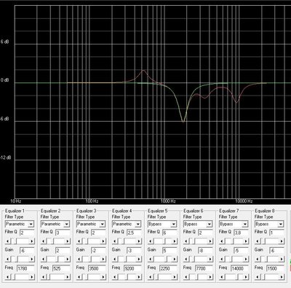Click Equalizer 6 Freq field showing 7700
Image resolution: width=291 pixels, height=288 pixels.
(x=204, y=268)
